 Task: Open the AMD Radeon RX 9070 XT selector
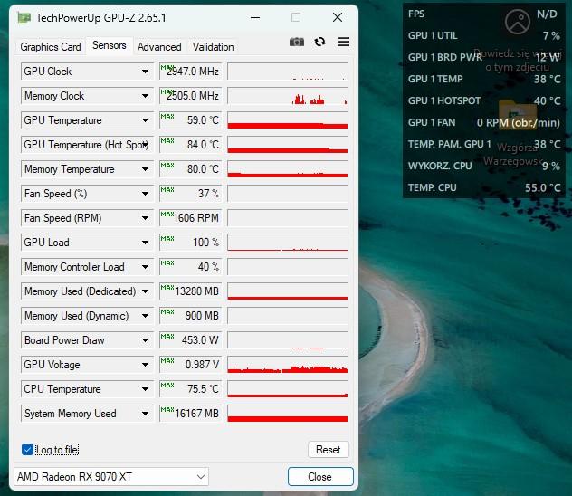click(111, 476)
